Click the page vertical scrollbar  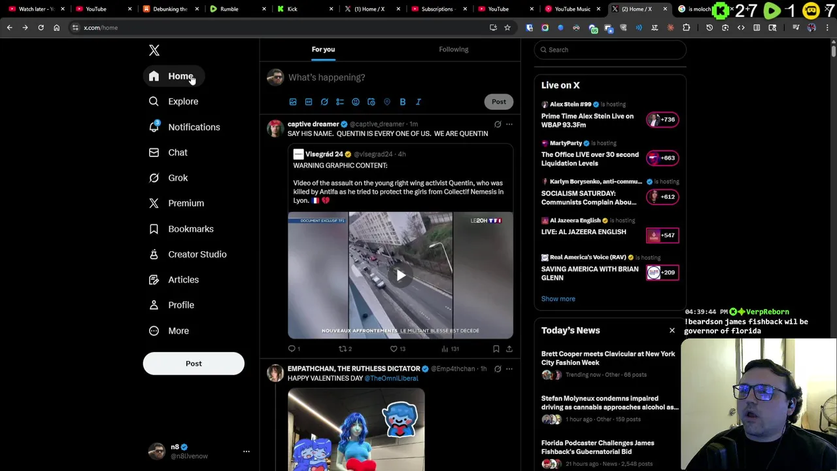[833, 50]
